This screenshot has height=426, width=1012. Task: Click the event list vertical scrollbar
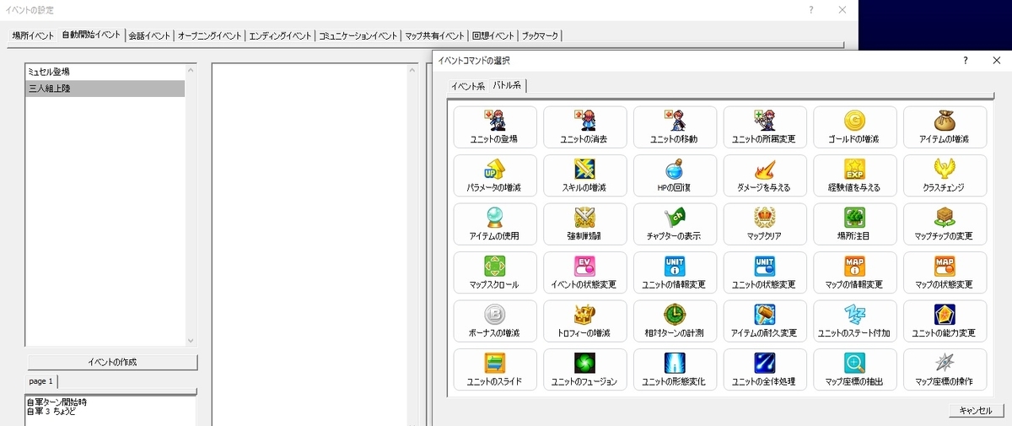point(191,205)
